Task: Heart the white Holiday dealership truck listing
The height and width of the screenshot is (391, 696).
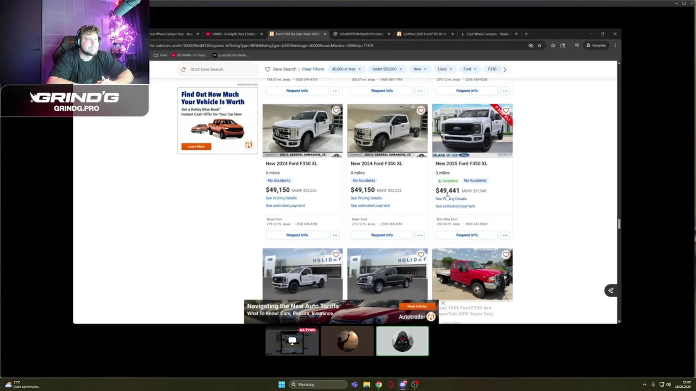Action: tap(336, 255)
